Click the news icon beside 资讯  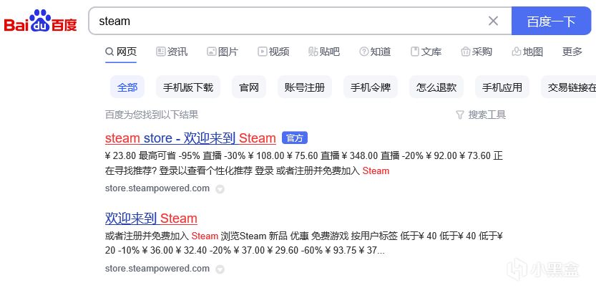click(161, 52)
